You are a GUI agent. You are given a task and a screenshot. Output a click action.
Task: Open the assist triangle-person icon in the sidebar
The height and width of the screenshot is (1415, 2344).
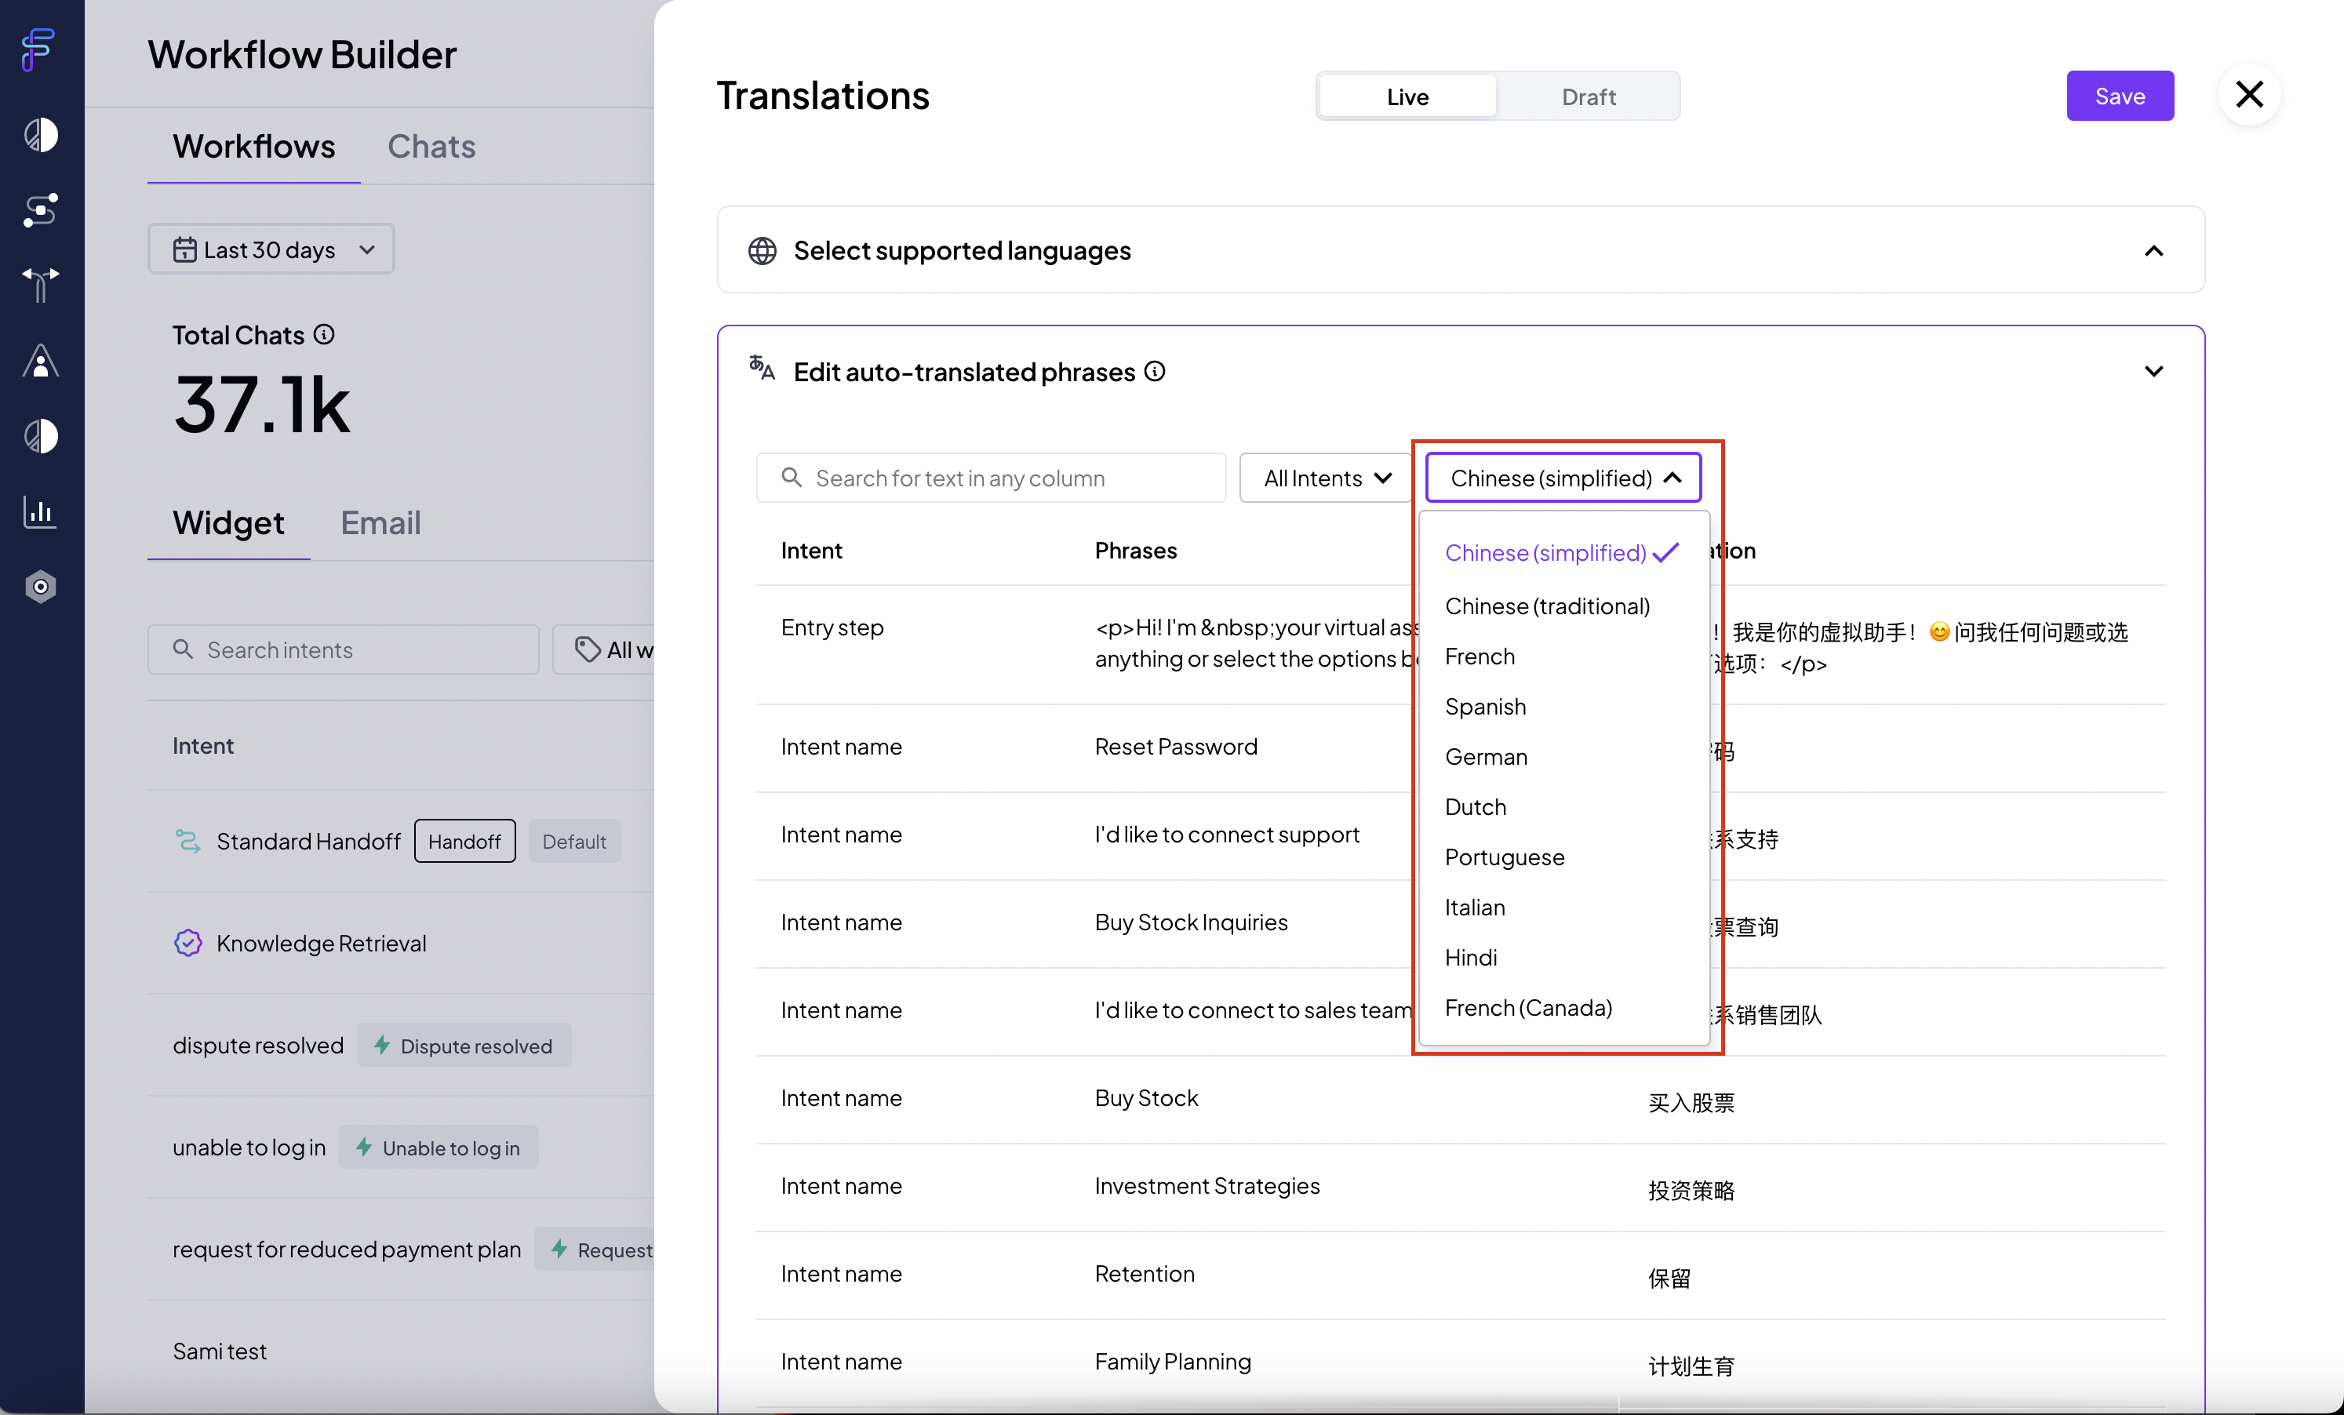click(41, 360)
